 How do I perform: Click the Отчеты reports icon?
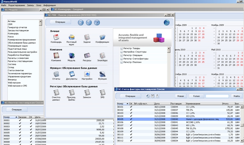tap(56, 74)
